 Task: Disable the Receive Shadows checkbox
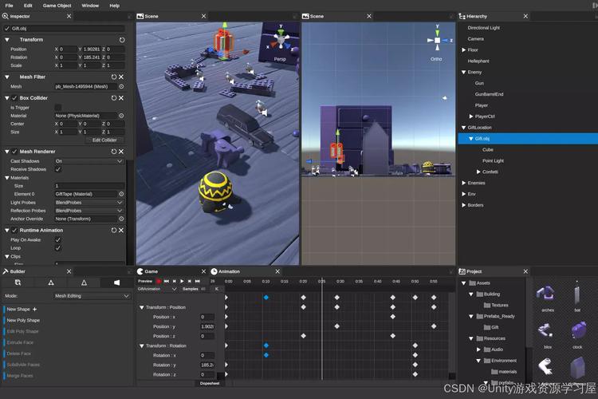57,169
